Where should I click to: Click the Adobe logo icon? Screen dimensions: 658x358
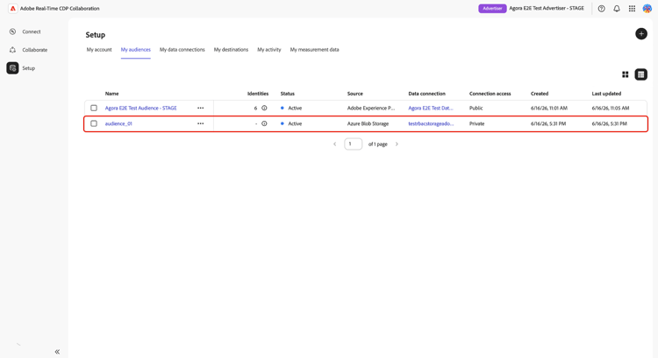(x=12, y=9)
